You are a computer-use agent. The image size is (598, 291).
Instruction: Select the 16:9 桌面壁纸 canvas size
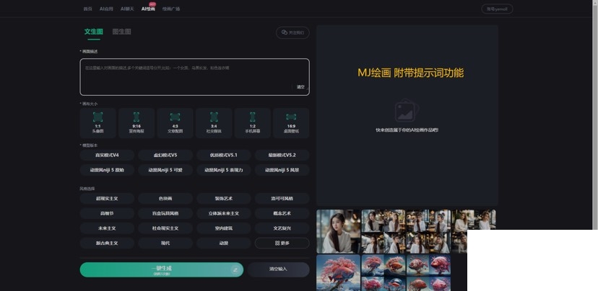[x=291, y=123]
